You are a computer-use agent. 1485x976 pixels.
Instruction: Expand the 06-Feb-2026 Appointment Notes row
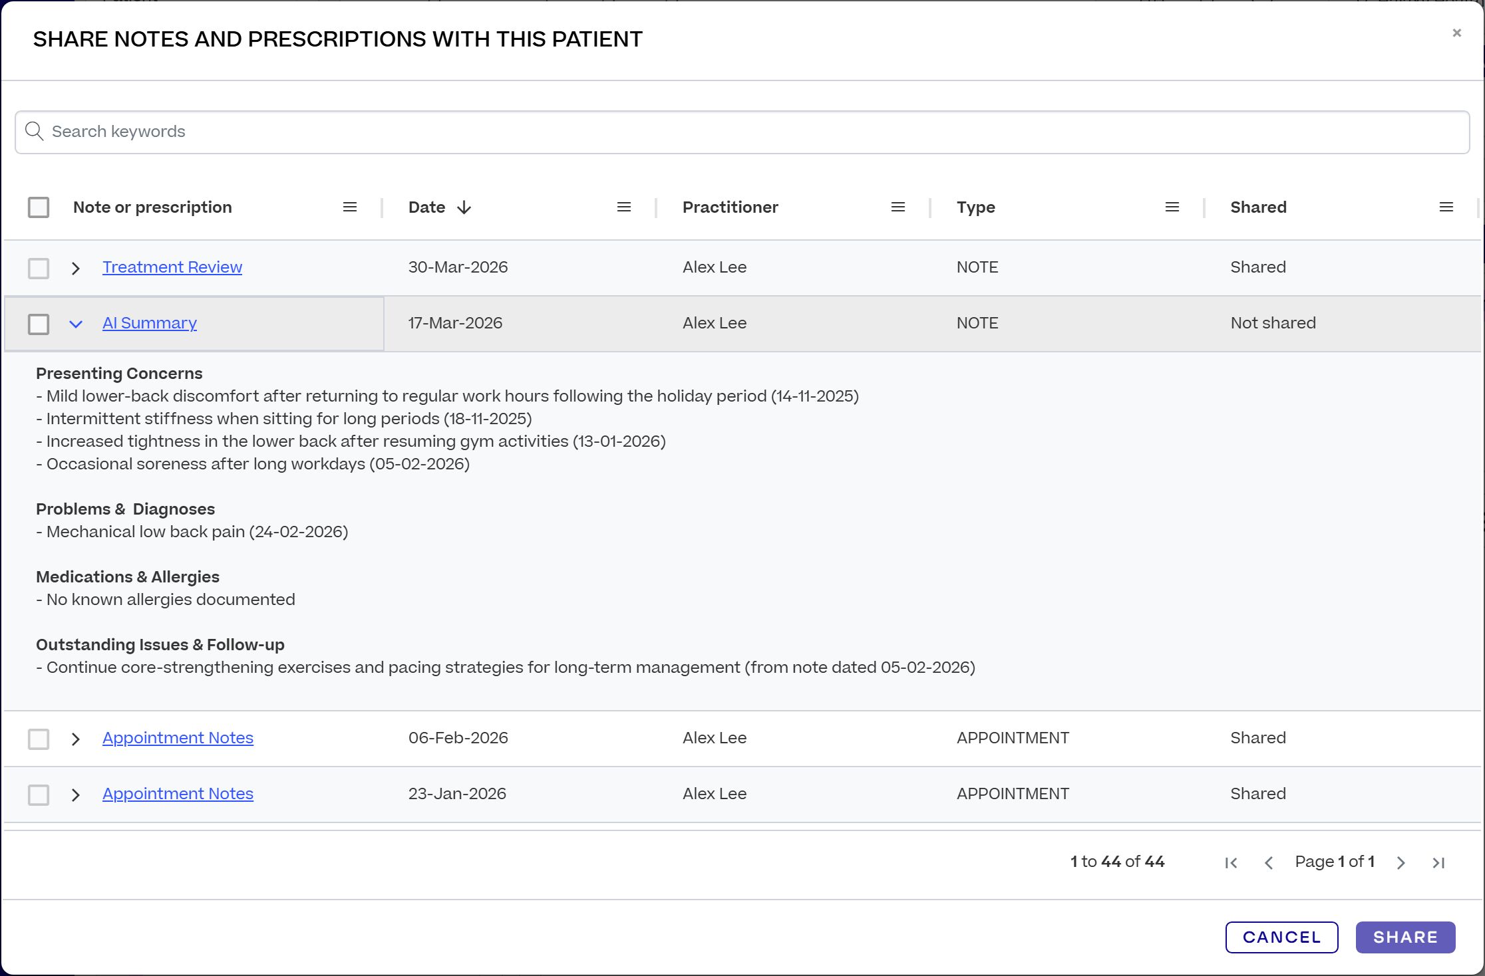pyautogui.click(x=76, y=739)
